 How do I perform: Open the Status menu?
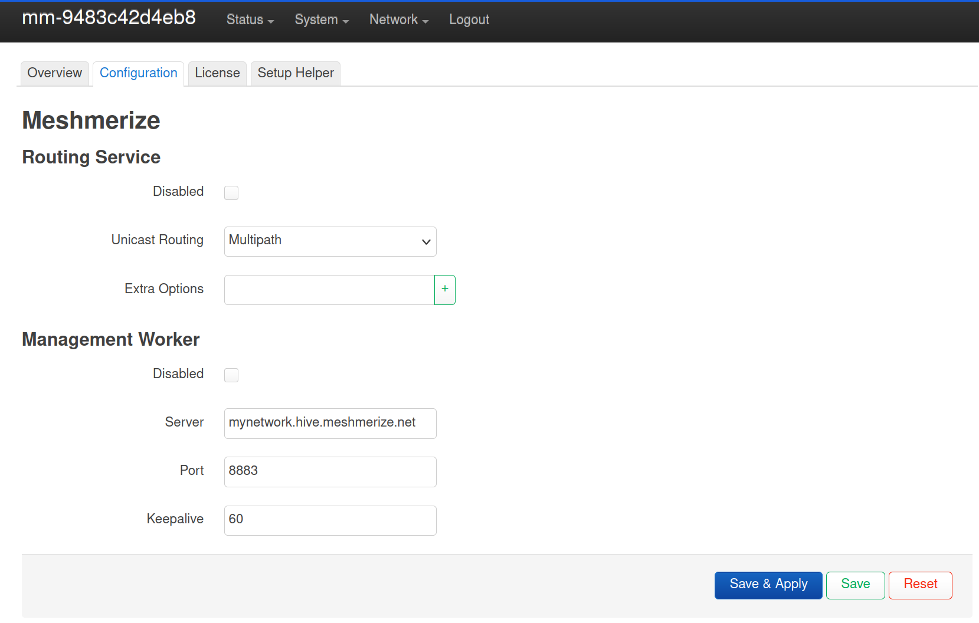(x=250, y=19)
